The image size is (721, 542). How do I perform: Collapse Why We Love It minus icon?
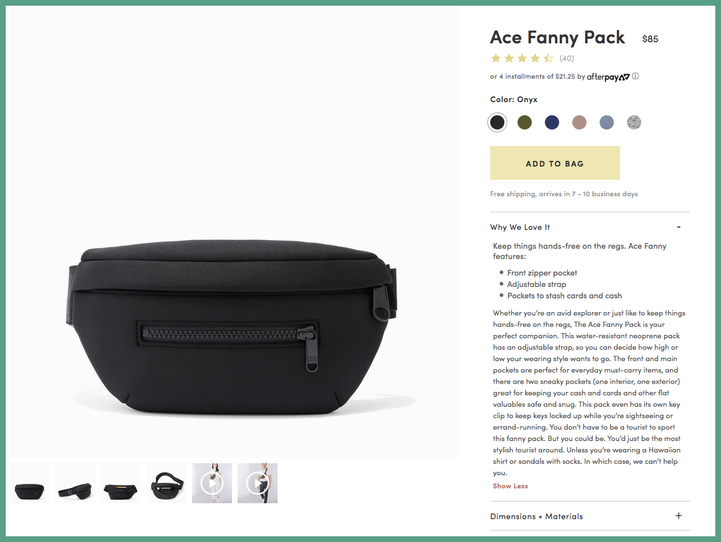coord(679,227)
